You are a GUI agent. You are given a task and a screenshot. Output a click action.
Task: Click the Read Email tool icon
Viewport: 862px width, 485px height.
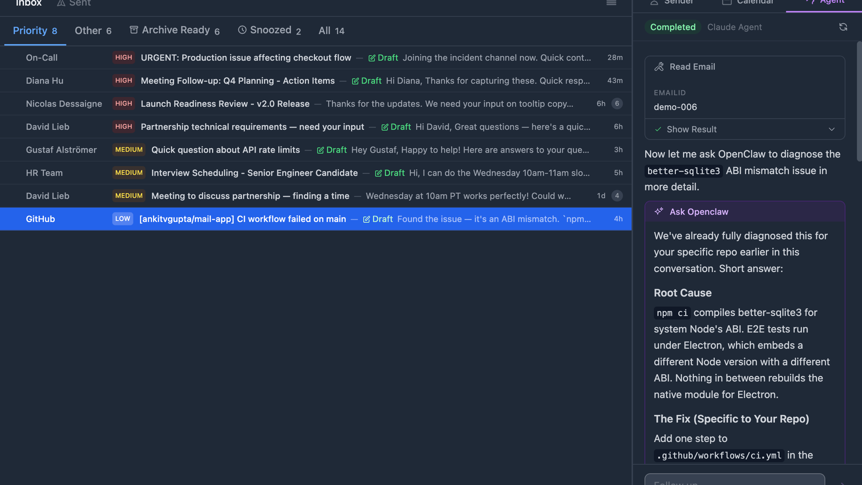pyautogui.click(x=659, y=66)
